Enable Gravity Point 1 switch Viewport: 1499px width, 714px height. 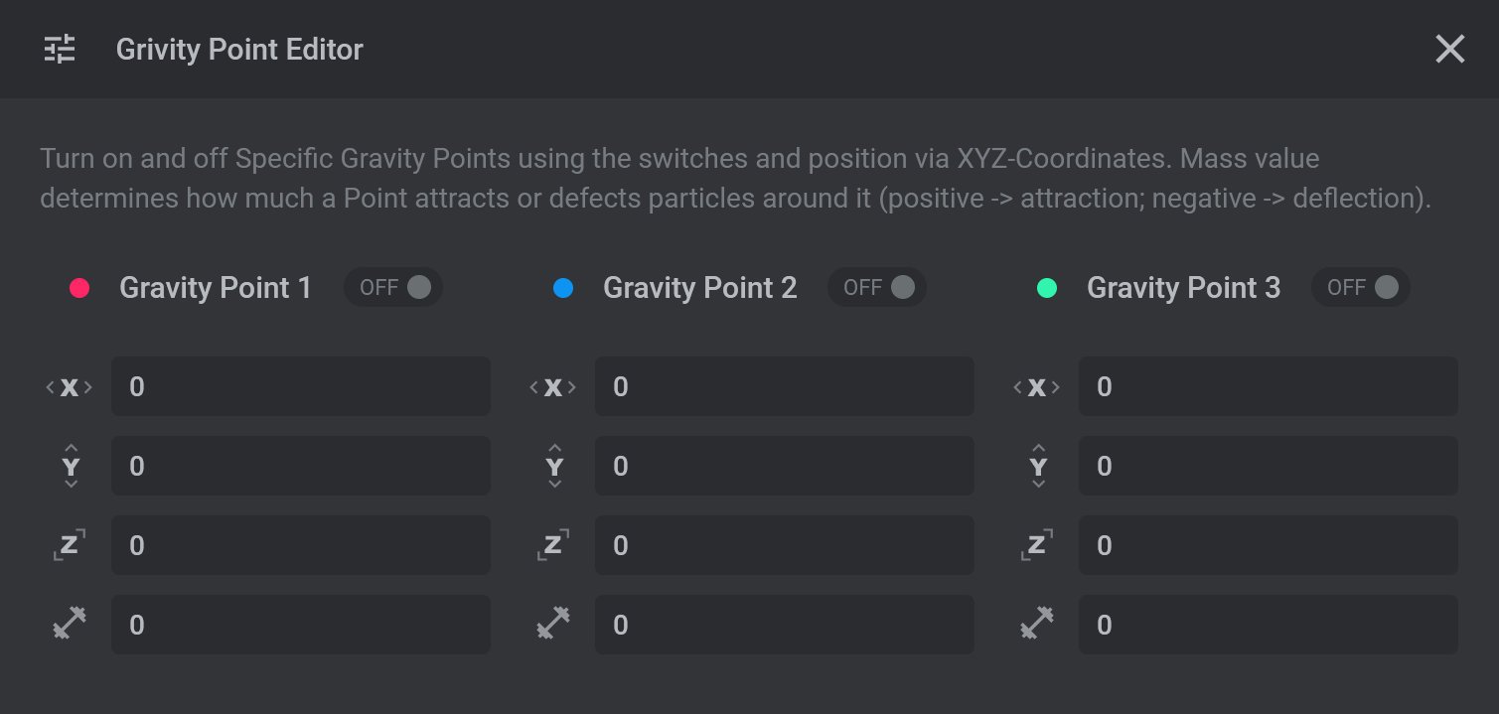393,287
